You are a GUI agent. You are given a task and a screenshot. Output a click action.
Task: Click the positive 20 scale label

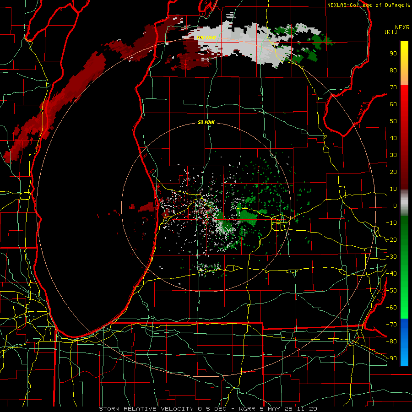393,172
